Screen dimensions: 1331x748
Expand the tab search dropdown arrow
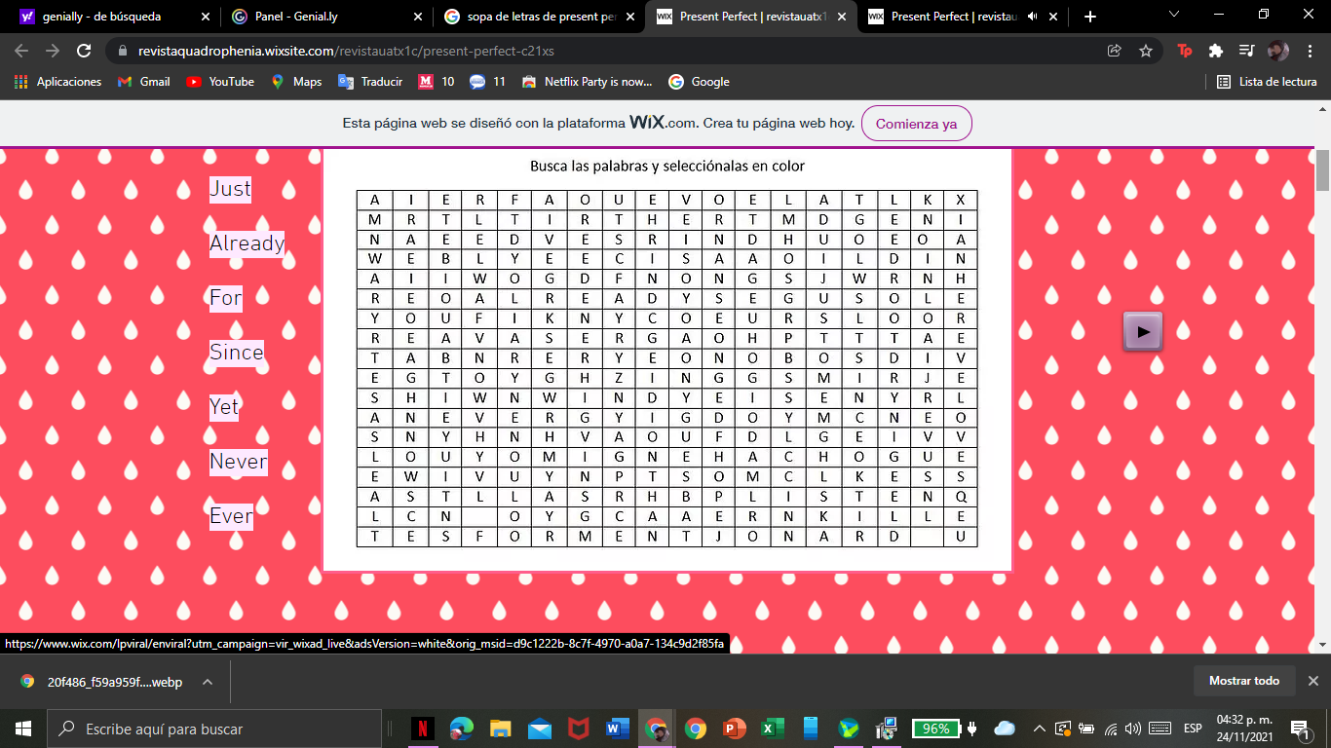(1173, 15)
